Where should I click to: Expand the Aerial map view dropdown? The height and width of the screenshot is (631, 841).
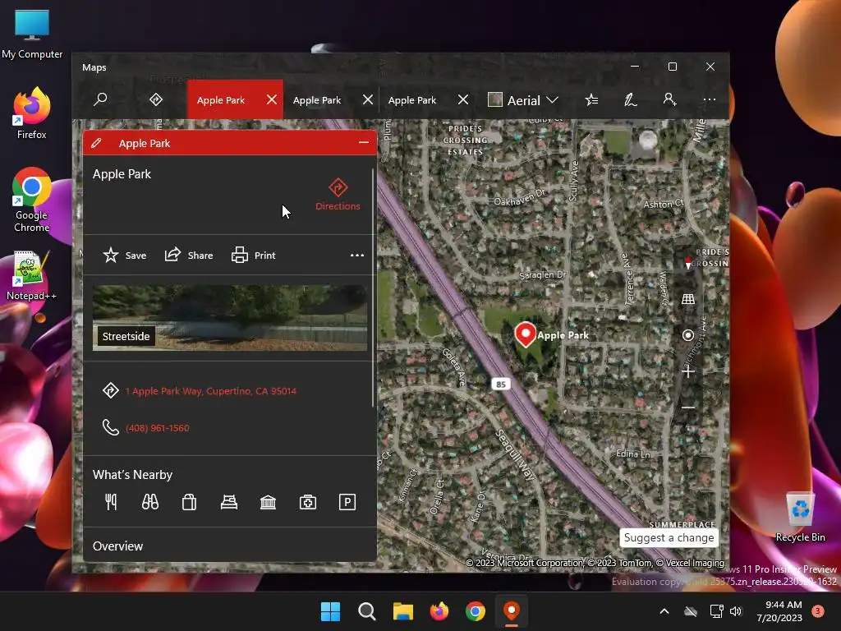pyautogui.click(x=523, y=99)
